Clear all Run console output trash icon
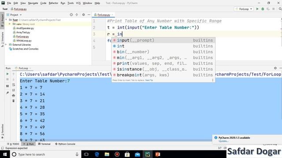This screenshot has width=282, height=158. tap(13, 101)
